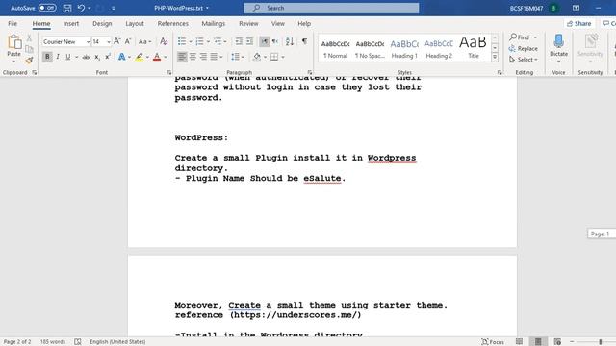Viewport: 616px width, 346px height.
Task: Decrease paragraph indent
Action: tap(239, 41)
